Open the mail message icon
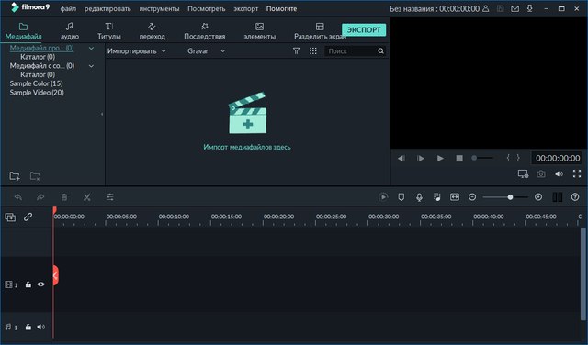588x345 pixels. coord(514,8)
